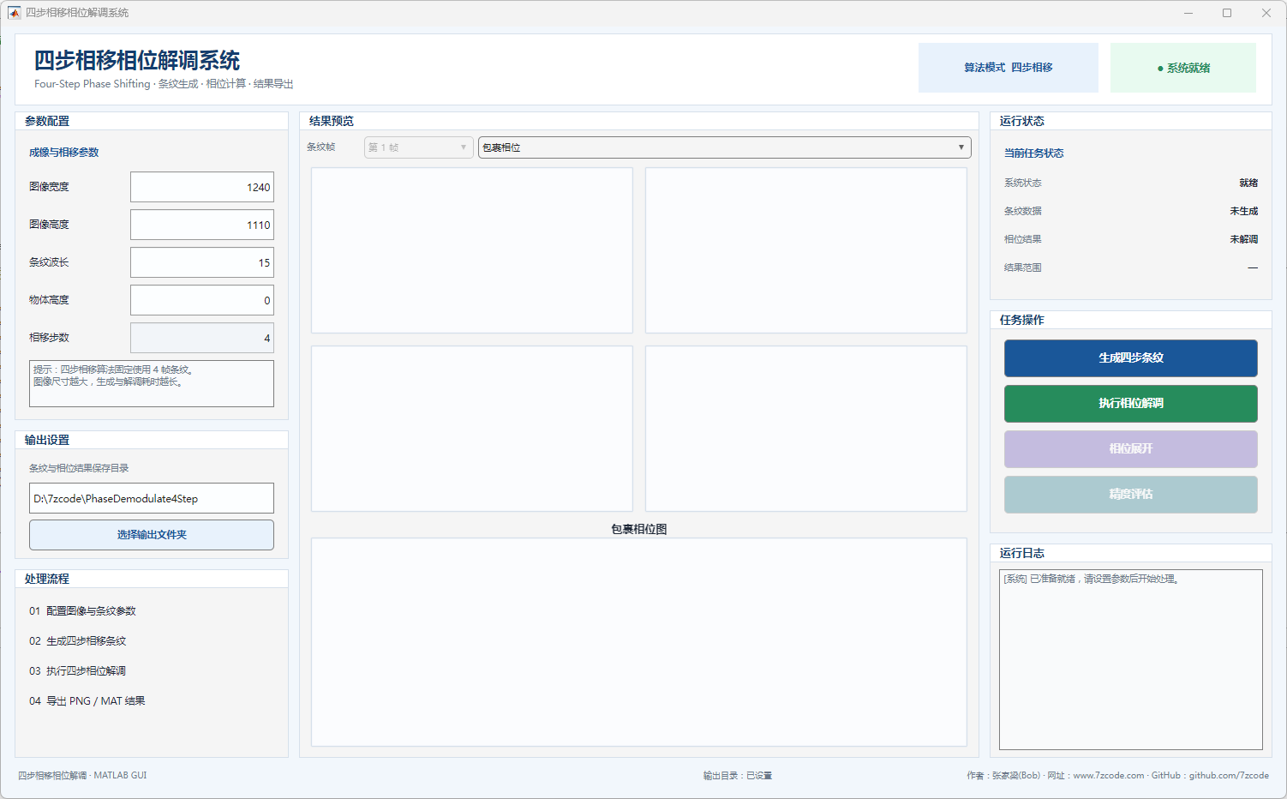Viewport: 1287px width, 799px height.
Task: Click step 02 生成四步相移条纹
Action: (x=77, y=641)
